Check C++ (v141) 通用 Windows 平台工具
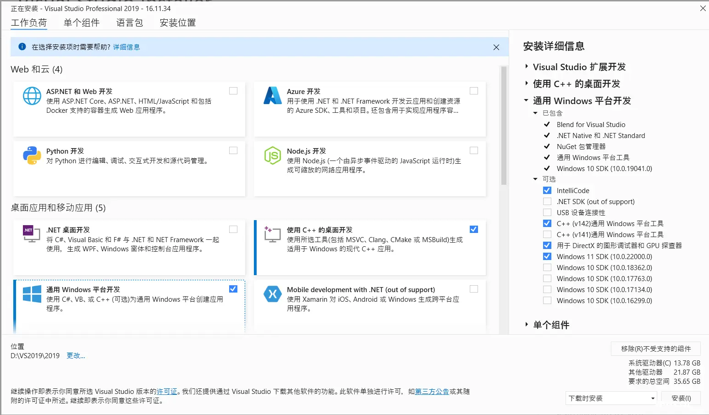 [547, 234]
